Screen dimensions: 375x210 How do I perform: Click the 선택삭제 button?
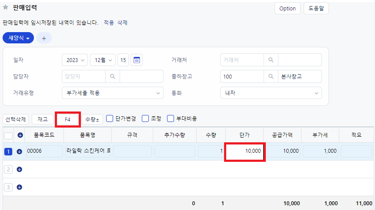coord(16,119)
